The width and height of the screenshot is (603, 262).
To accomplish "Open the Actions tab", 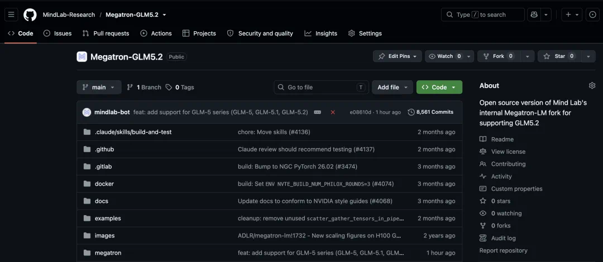I will pyautogui.click(x=156, y=33).
